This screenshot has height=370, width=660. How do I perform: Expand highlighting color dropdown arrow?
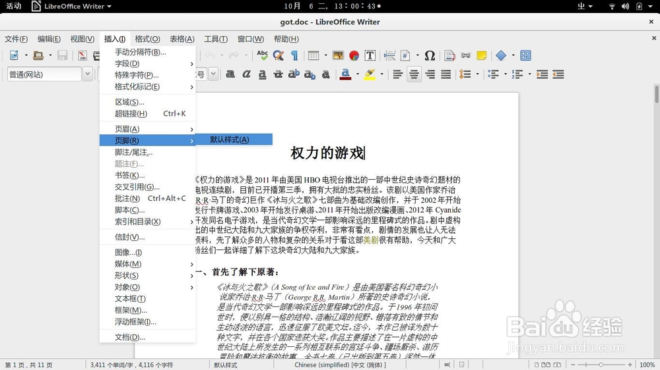pos(381,74)
